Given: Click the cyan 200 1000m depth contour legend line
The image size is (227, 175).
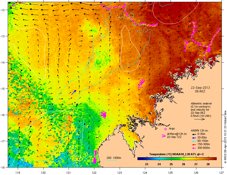Looking at the screenshot, I should click(112, 160).
